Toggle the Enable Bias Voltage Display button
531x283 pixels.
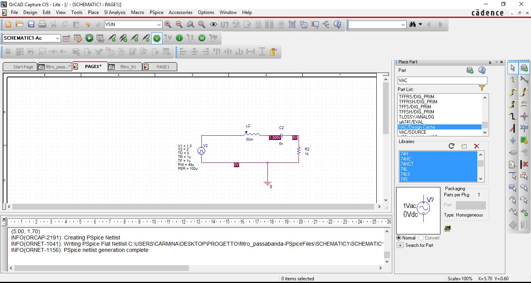pos(157,38)
